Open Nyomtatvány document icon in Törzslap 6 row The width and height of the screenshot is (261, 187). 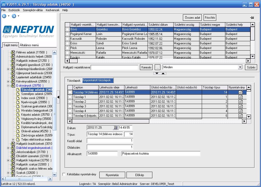tap(241, 115)
